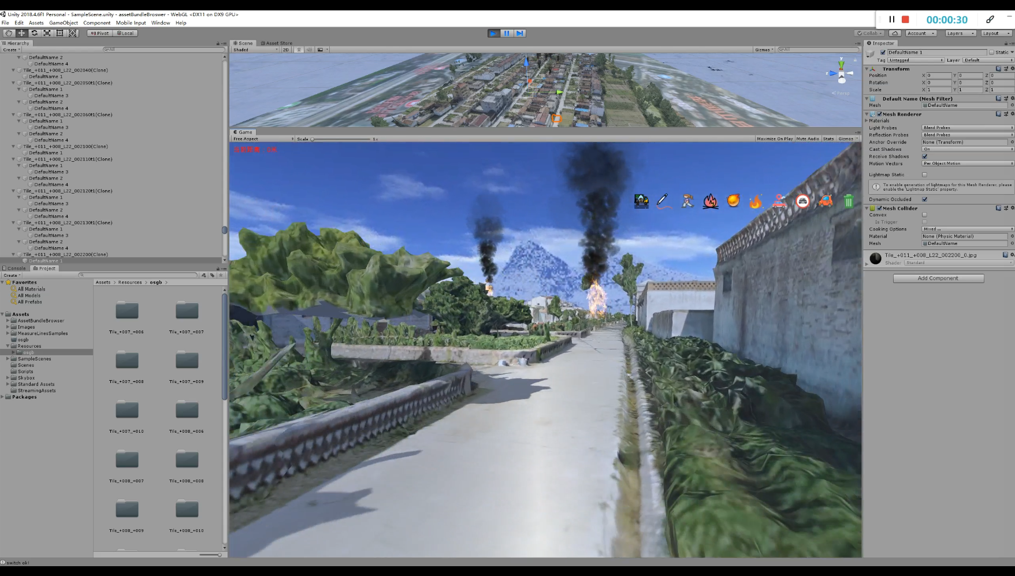Toggle the Dynamic Occluded checkbox

(x=925, y=199)
